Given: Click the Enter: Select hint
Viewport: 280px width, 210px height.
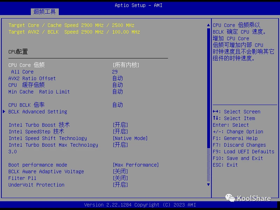Looking at the screenshot, I should tap(231, 125).
